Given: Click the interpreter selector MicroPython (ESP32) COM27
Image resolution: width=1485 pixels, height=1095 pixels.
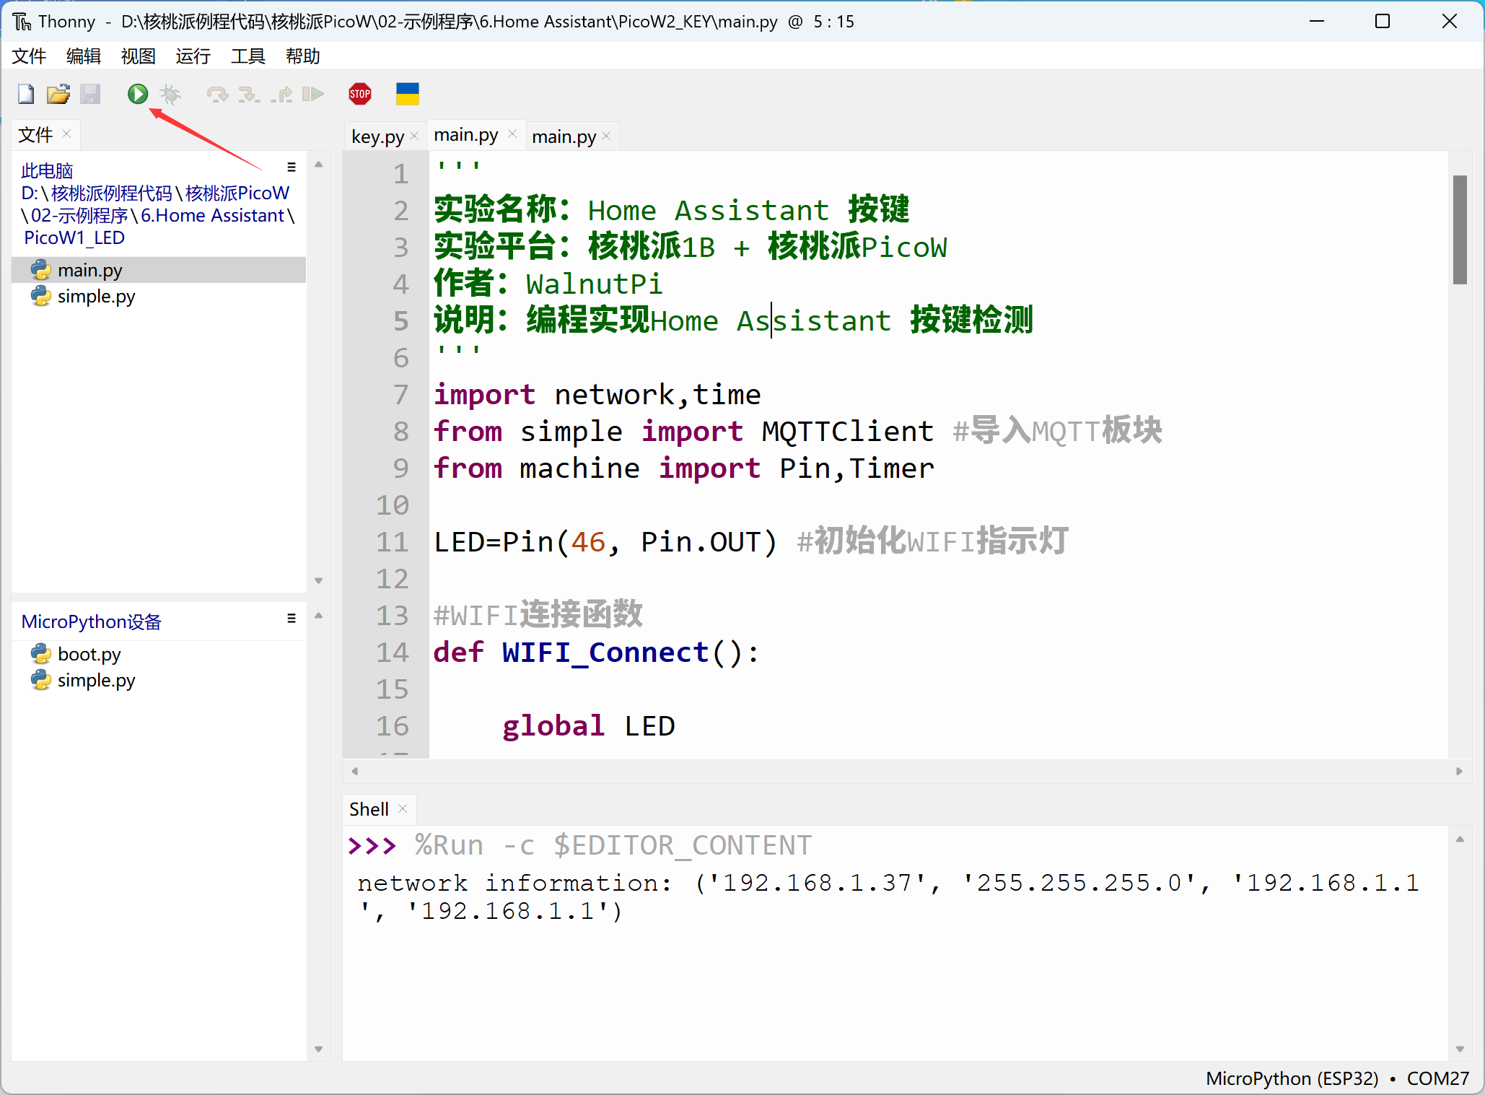Looking at the screenshot, I should (1337, 1078).
